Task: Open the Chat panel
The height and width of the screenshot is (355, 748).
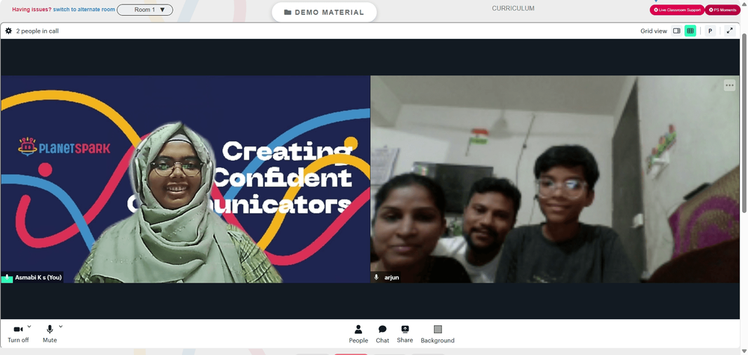Action: click(382, 334)
